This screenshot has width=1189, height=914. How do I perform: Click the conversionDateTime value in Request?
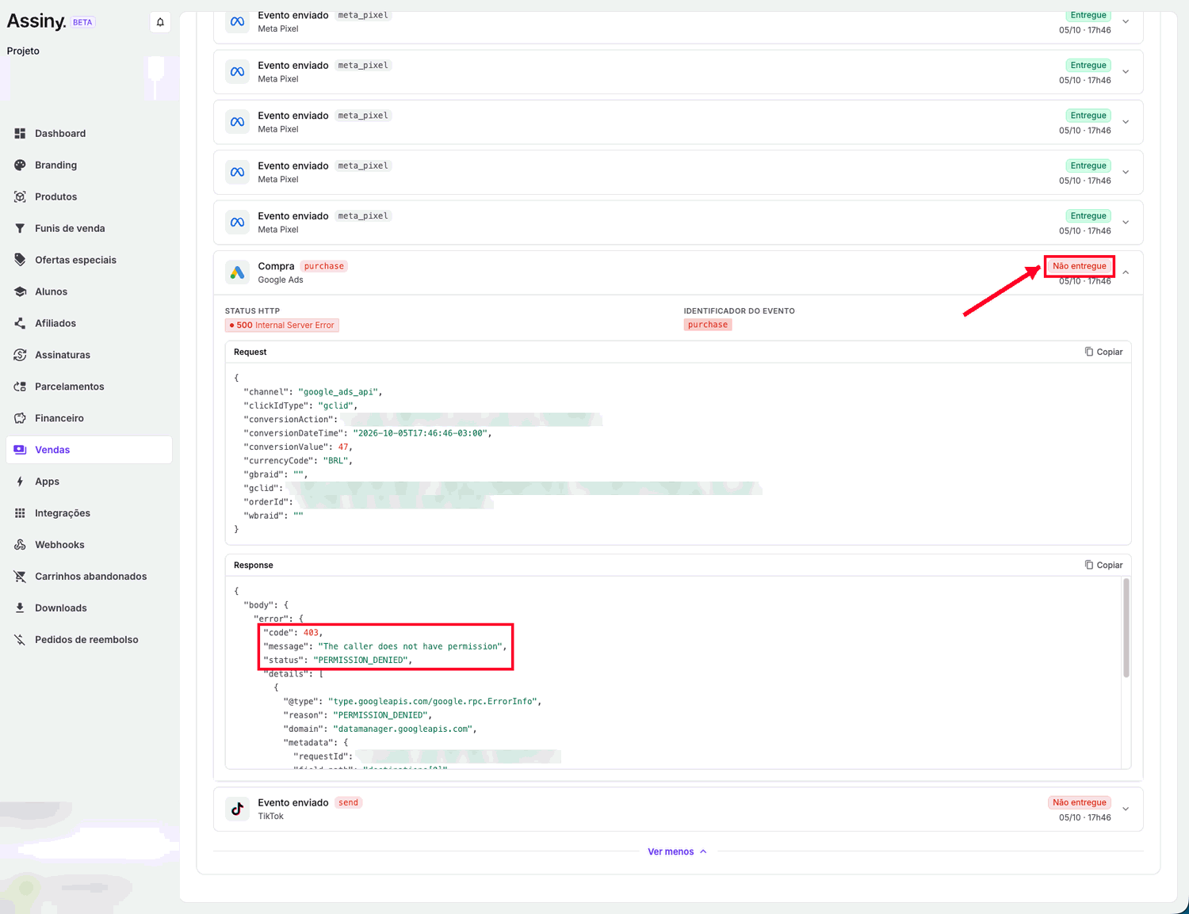pyautogui.click(x=420, y=433)
